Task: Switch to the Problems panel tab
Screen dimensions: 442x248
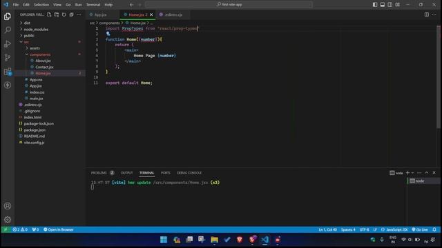Action: [x=99, y=173]
